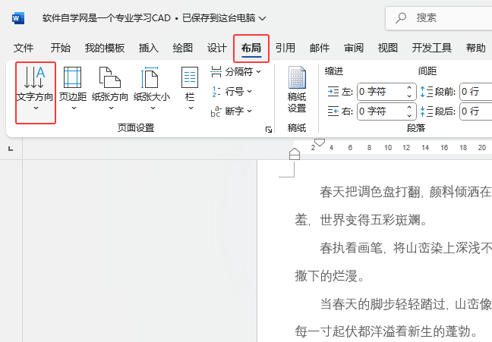Image resolution: width=492 pixels, height=342 pixels.
Task: Switch to the My Templates (我的模板) tab
Action: click(105, 48)
